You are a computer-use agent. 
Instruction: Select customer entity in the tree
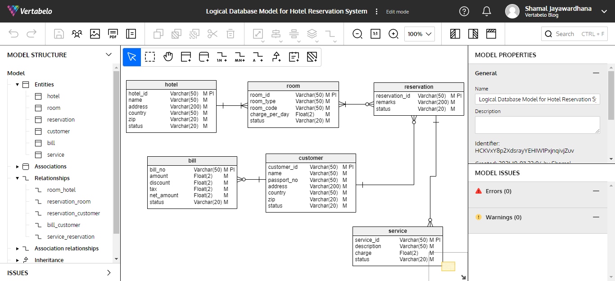[x=59, y=131]
